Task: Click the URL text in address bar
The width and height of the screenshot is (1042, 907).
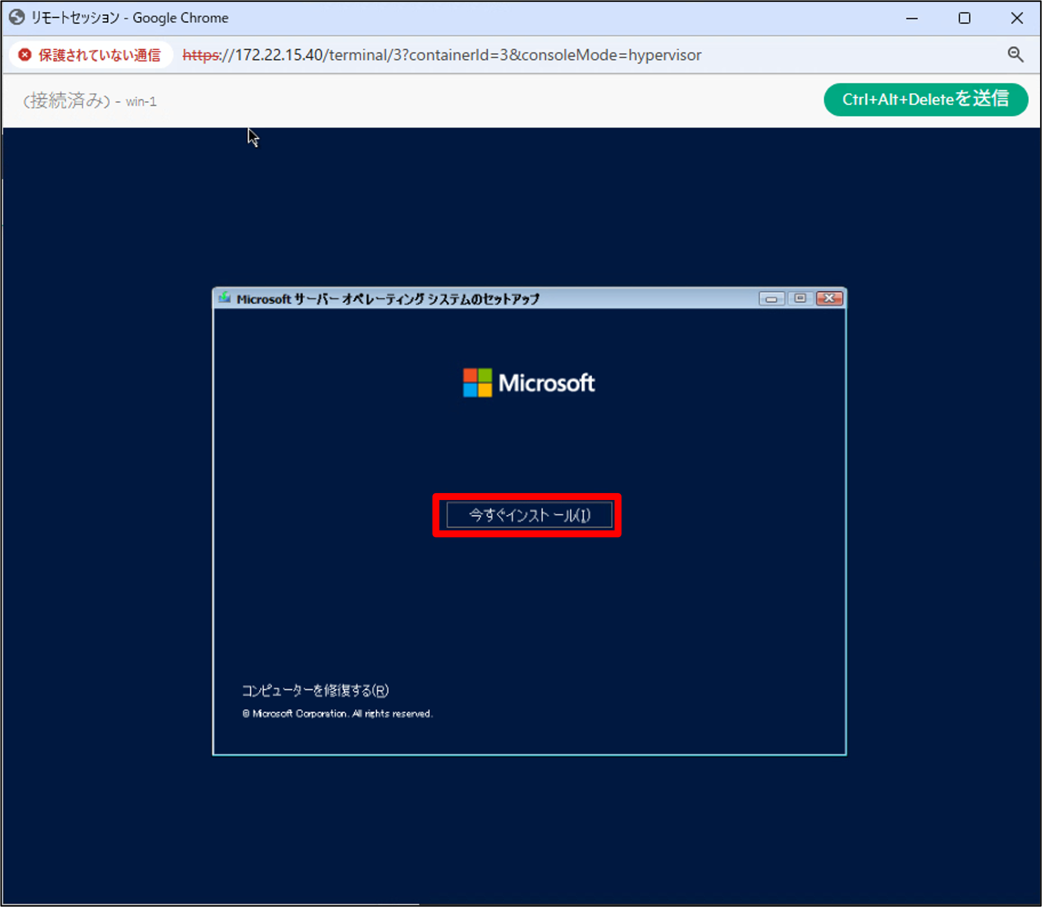Action: click(x=441, y=55)
